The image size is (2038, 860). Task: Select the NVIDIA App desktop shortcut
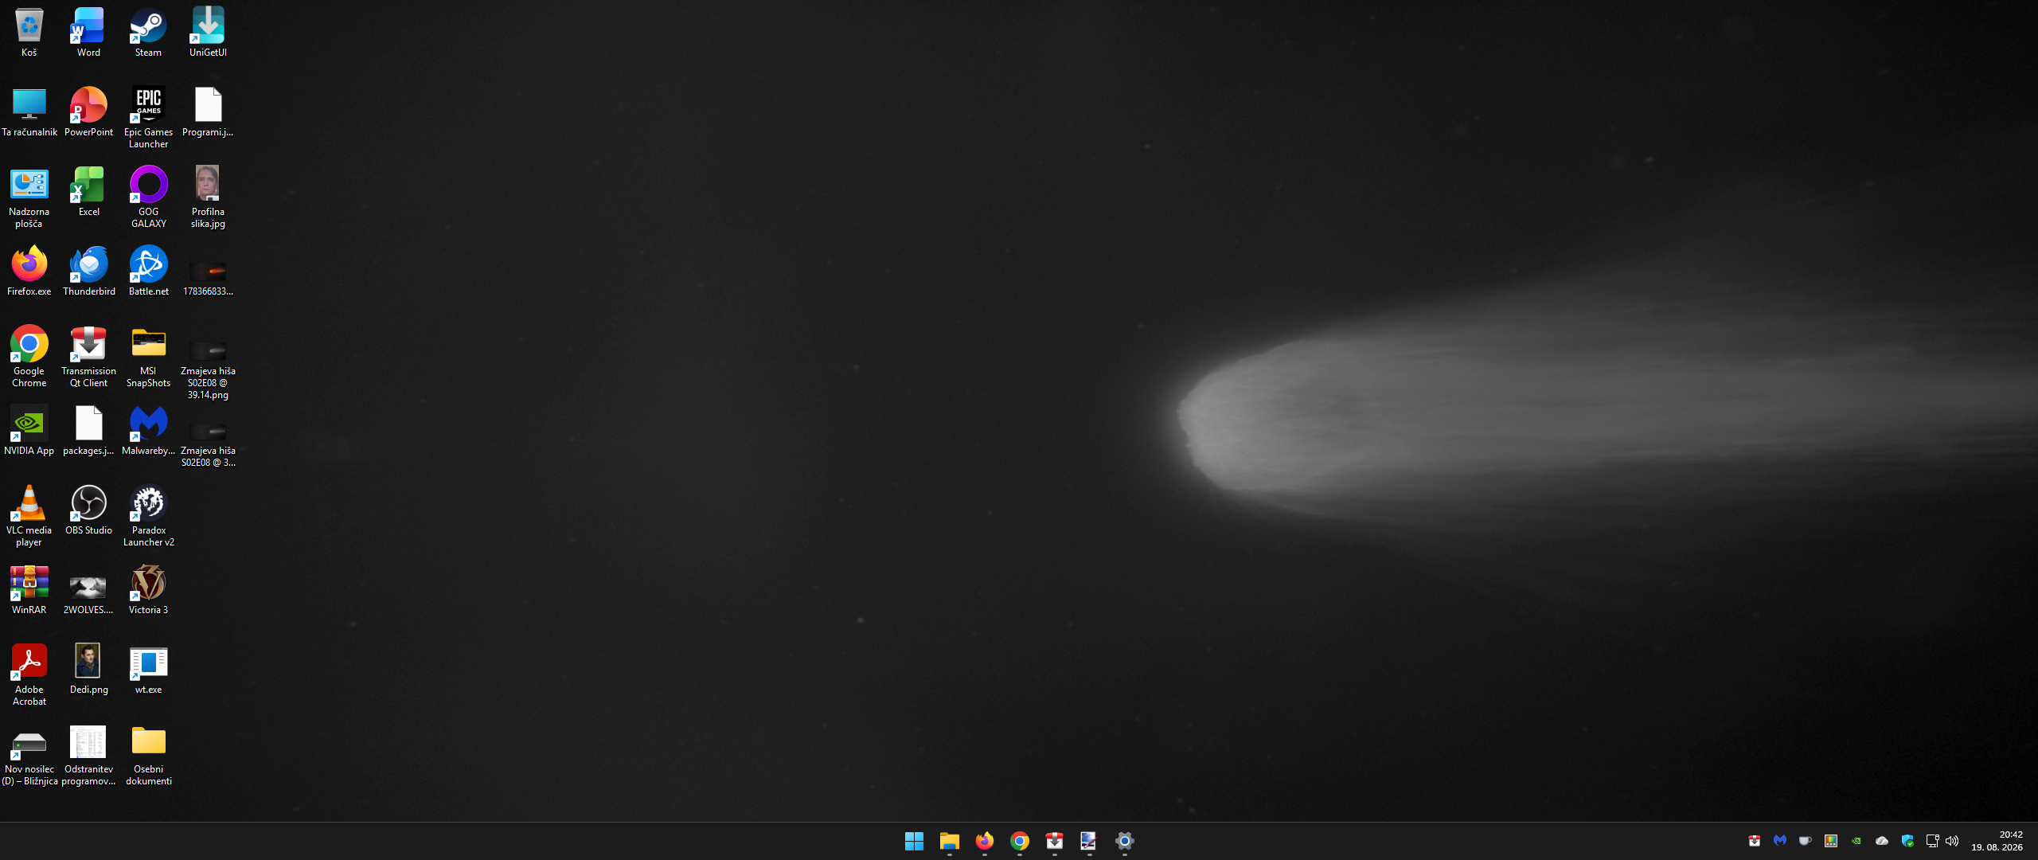point(29,430)
